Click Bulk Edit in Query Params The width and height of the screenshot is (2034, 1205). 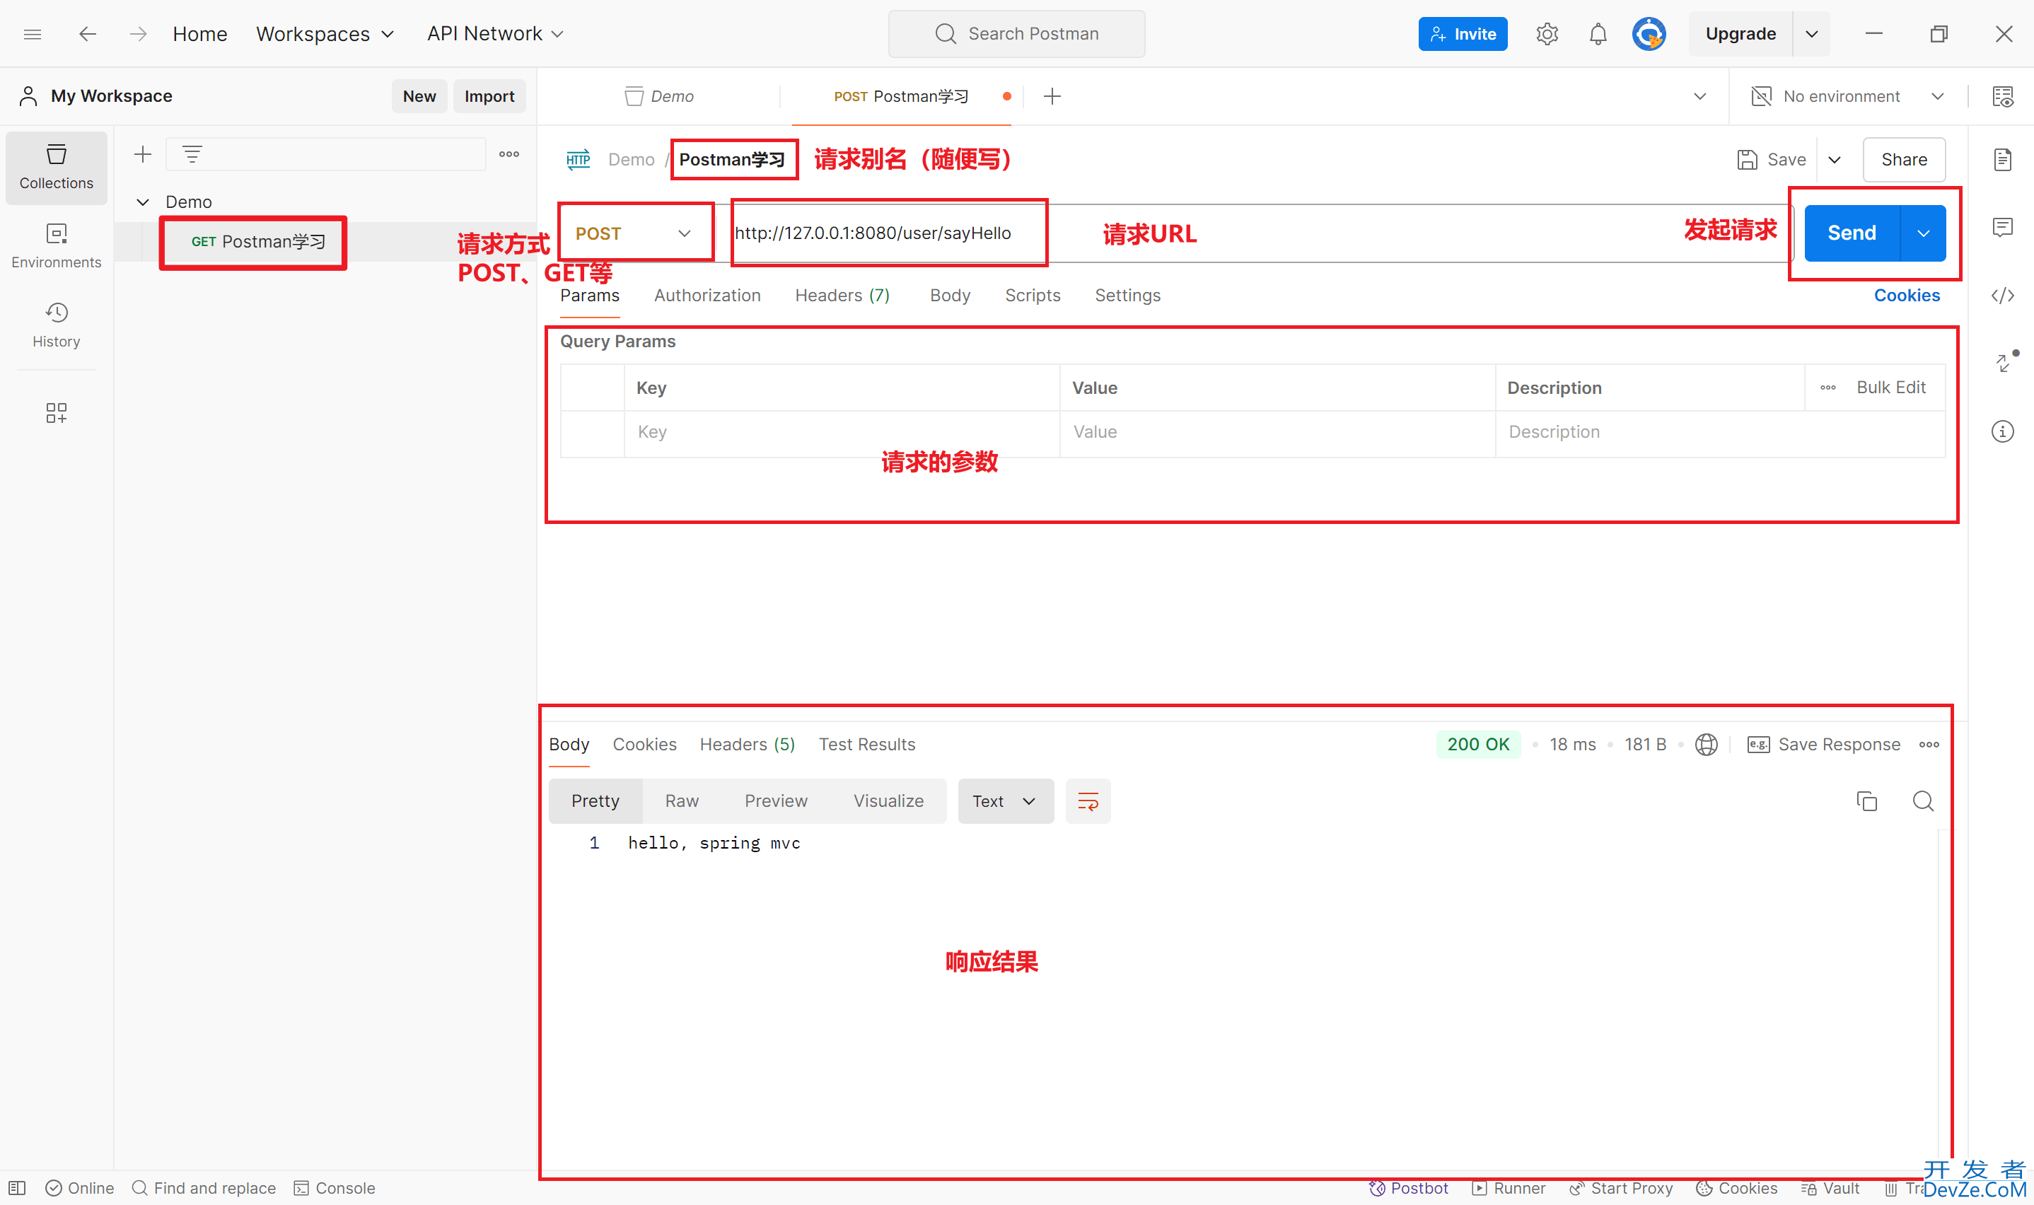(x=1890, y=388)
